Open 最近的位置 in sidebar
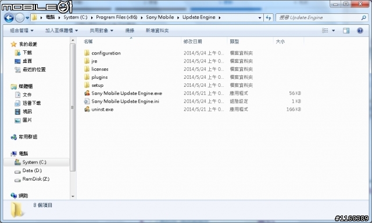 click(34, 70)
